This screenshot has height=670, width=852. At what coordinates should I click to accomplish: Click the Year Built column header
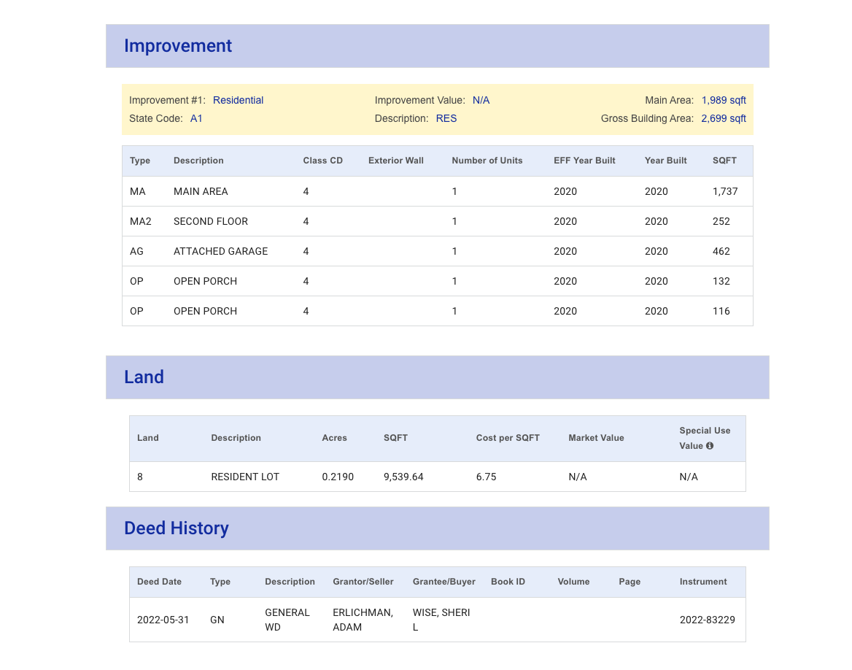(x=665, y=161)
